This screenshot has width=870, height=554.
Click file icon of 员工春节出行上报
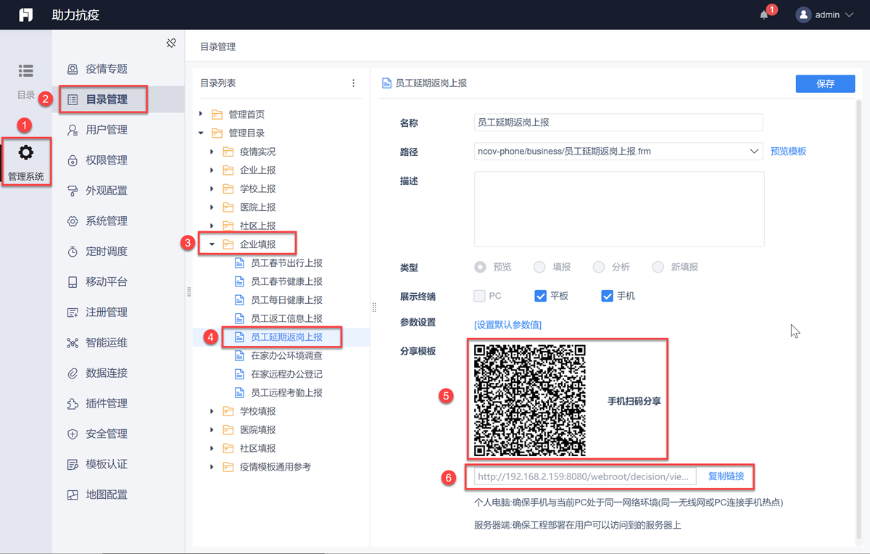239,263
